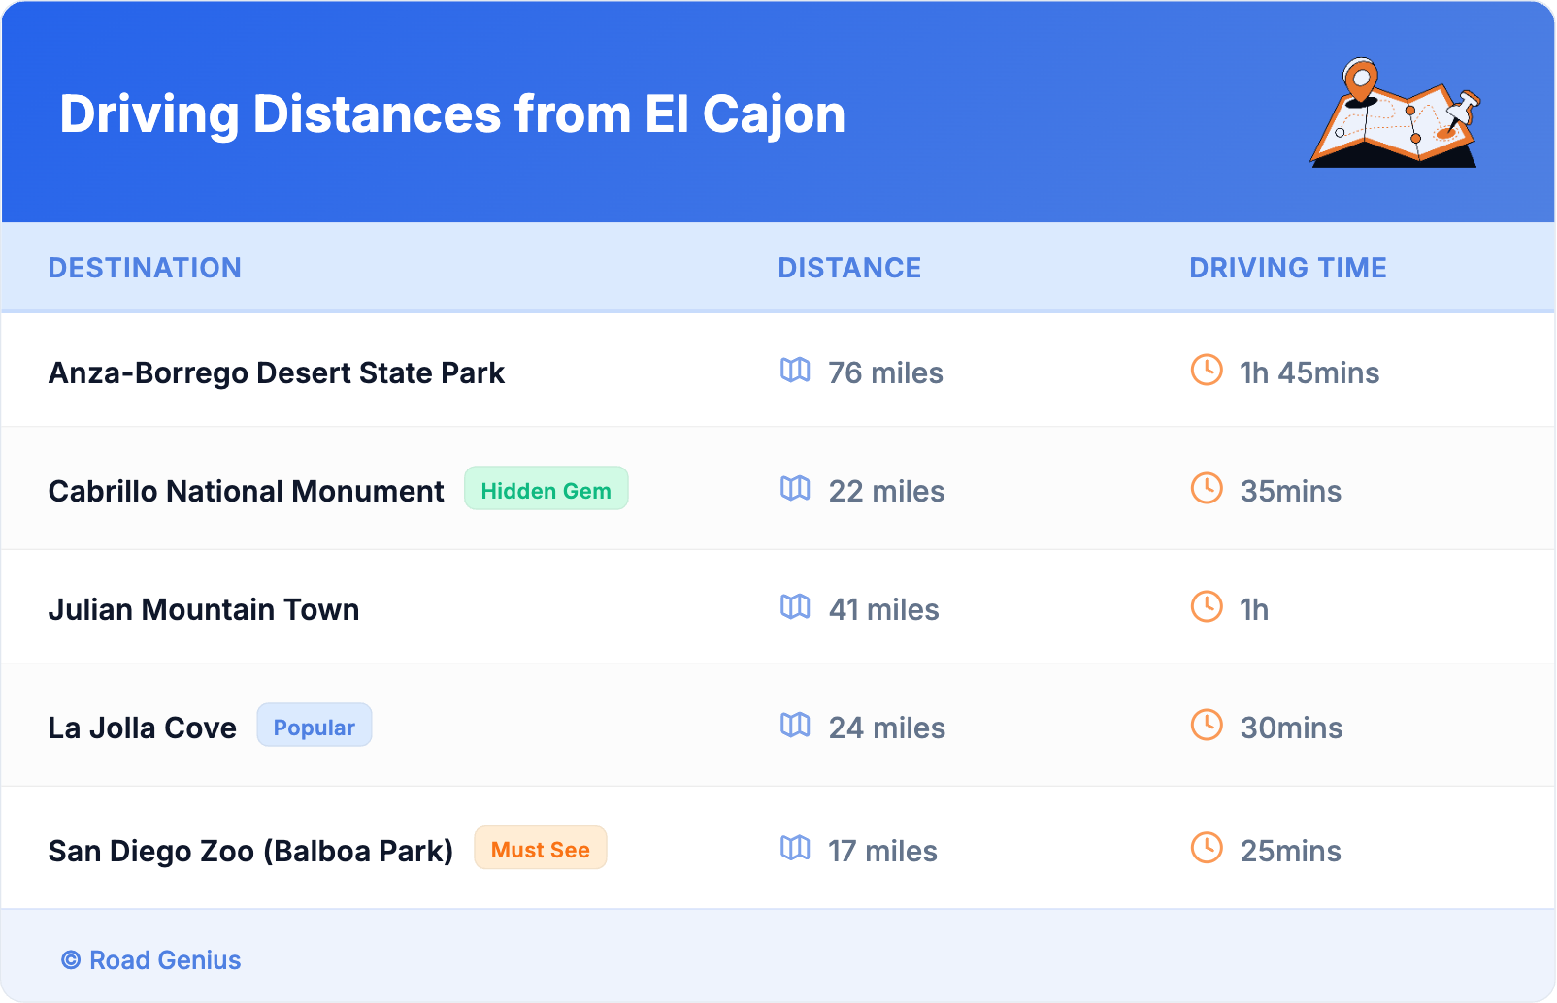The width and height of the screenshot is (1557, 1003).
Task: Select the Driving Time column header
Action: [1287, 268]
